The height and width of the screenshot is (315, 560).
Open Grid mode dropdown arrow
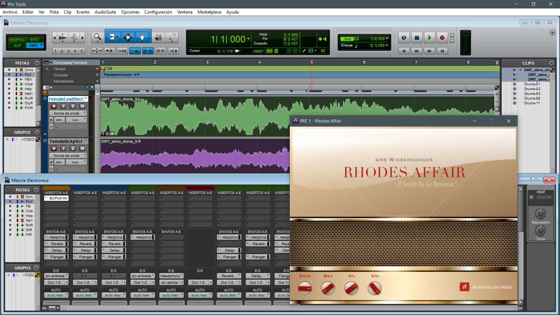(x=41, y=45)
